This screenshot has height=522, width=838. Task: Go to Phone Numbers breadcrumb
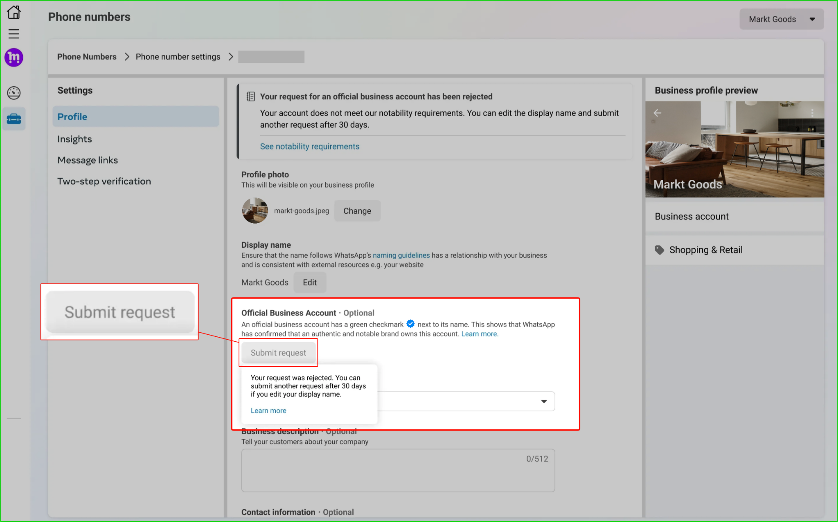pyautogui.click(x=87, y=57)
